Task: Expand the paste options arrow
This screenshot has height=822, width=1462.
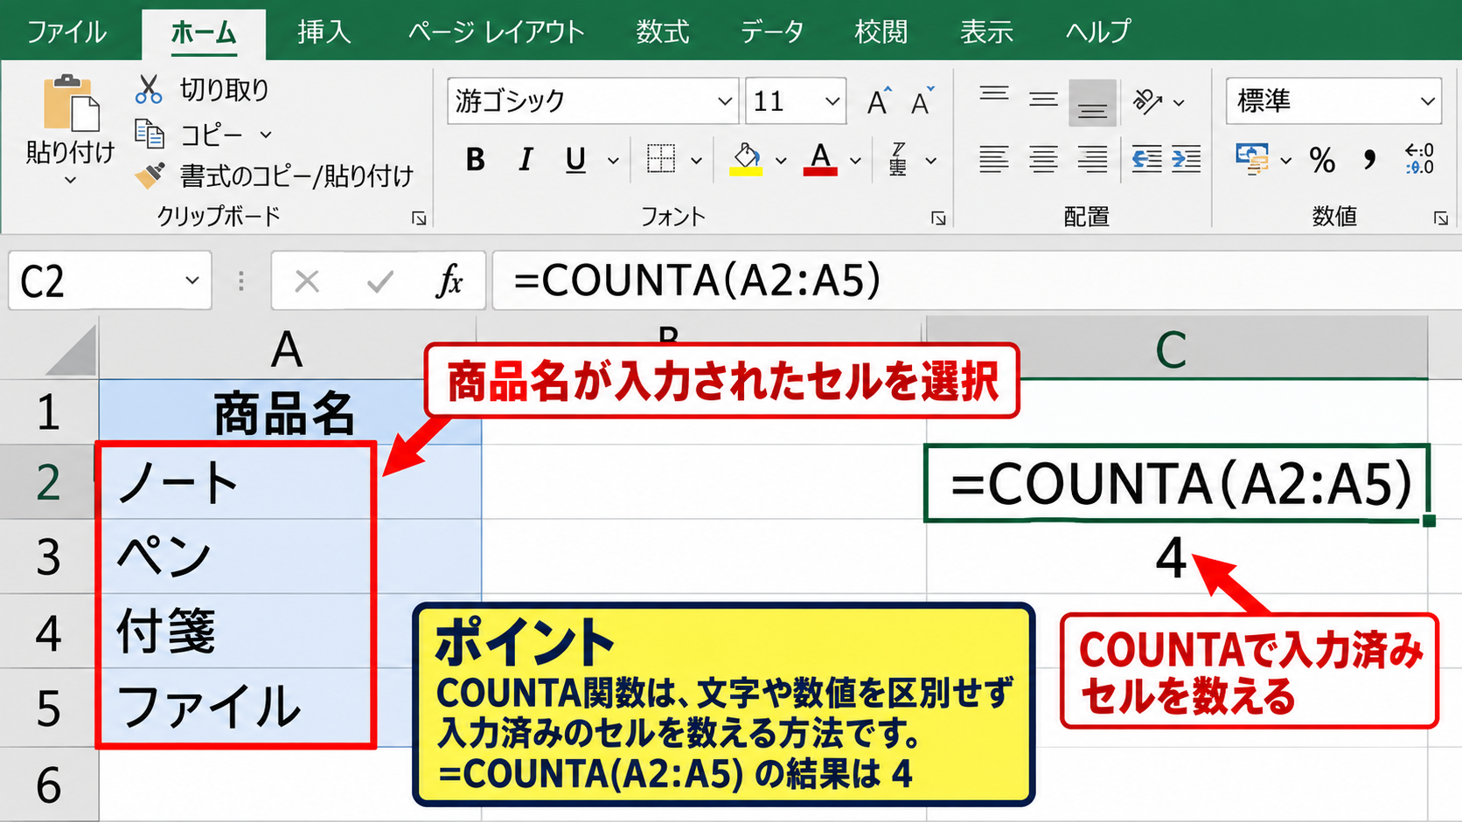Action: pos(71,180)
